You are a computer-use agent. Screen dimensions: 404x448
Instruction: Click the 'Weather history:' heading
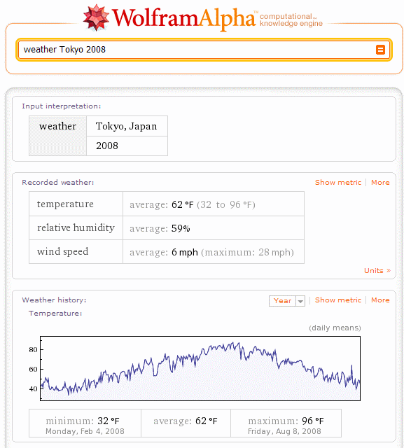coord(54,300)
